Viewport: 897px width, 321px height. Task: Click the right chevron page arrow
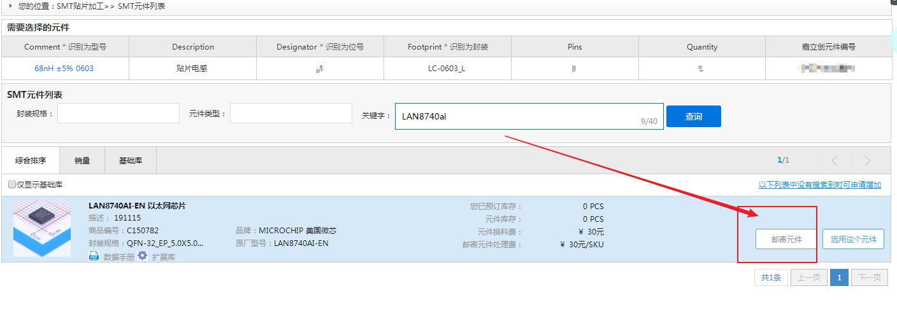pyautogui.click(x=867, y=161)
